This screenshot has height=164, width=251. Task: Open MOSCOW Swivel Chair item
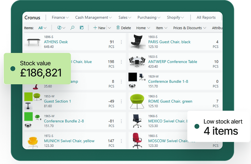coord(168,141)
